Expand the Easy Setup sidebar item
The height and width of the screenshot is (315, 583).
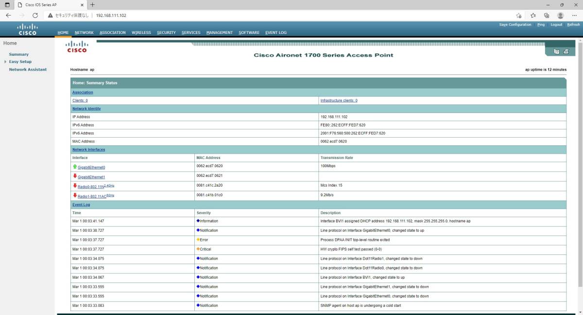(5, 62)
